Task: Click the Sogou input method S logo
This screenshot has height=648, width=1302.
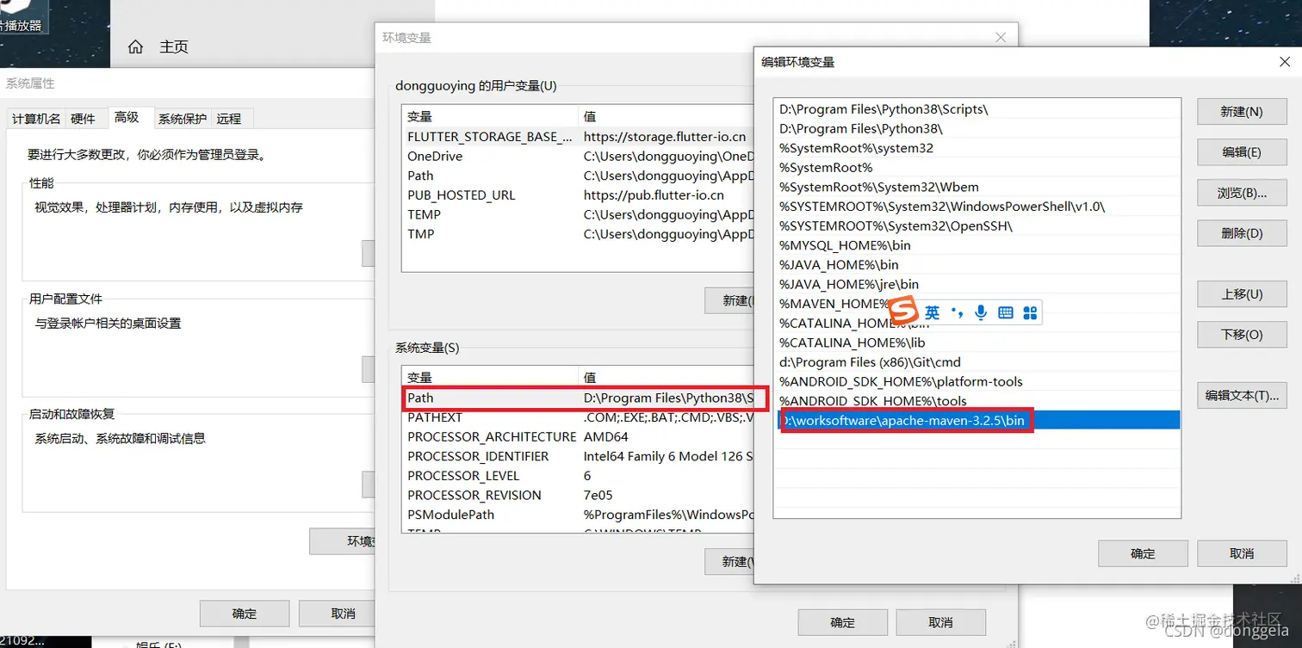Action: click(904, 311)
